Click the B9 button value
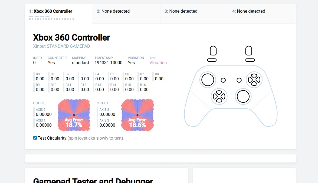The width and height of the screenshot is (318, 183). [40, 89]
